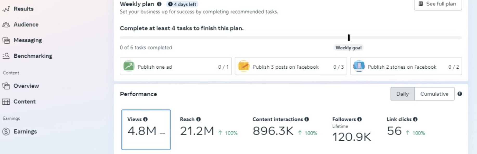Click the See full plan button
The height and width of the screenshot is (154, 477).
[438, 4]
